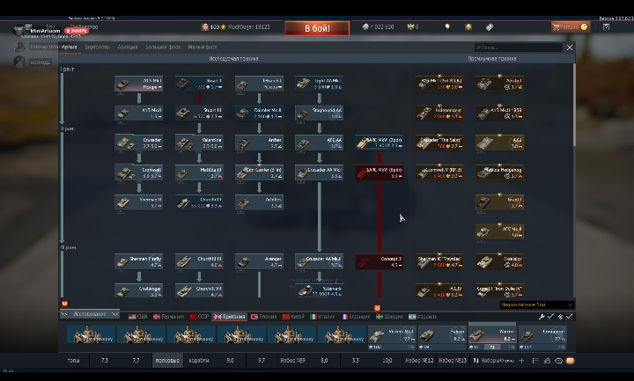634x381 pixels.
Task: Switch to the Авиация tab
Action: point(128,48)
